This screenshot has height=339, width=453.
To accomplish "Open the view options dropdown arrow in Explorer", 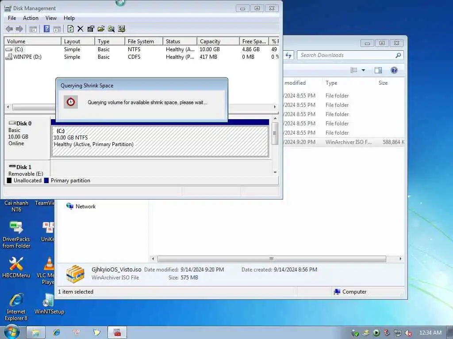I will pos(364,70).
